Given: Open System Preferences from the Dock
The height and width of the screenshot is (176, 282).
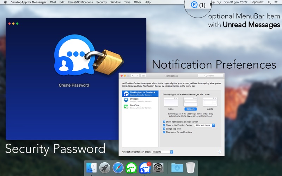Looking at the screenshot, I should tap(158, 168).
